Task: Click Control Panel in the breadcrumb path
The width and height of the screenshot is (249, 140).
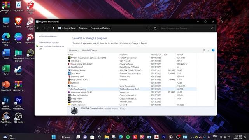Action: pos(70,28)
